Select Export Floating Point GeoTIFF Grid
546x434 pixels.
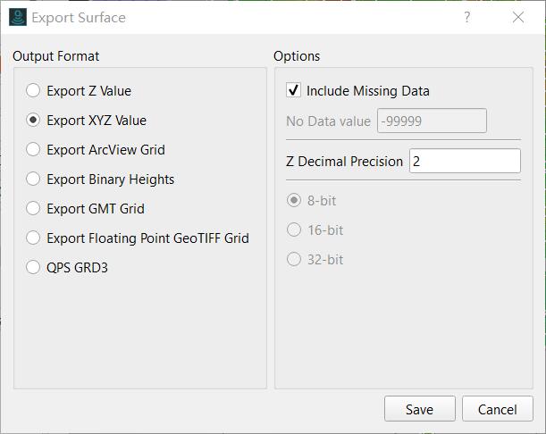coord(33,238)
